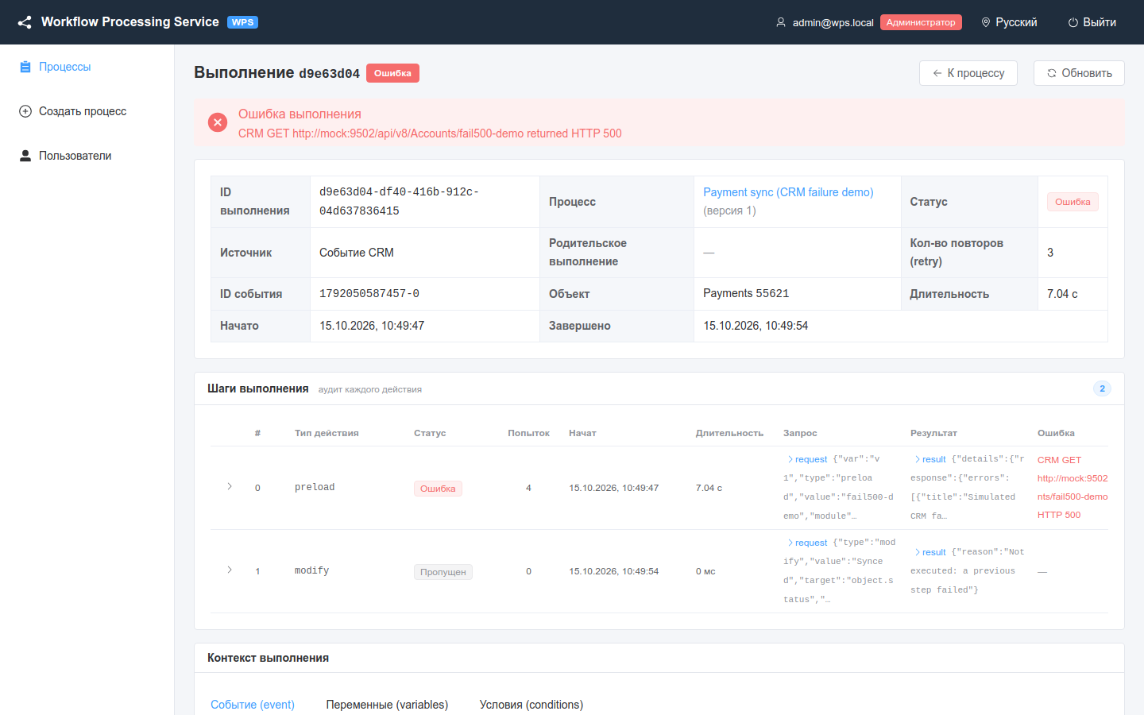
Task: Refresh the page with Обновить button
Action: tap(1079, 73)
